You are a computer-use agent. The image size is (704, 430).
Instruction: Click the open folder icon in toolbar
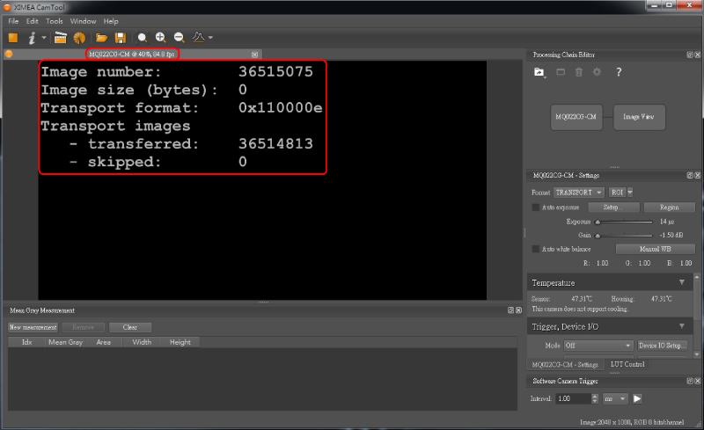101,38
